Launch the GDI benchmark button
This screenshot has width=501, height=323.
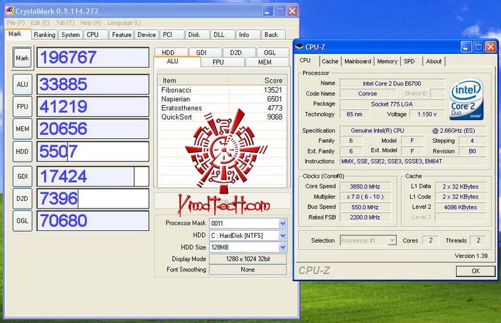click(x=23, y=177)
